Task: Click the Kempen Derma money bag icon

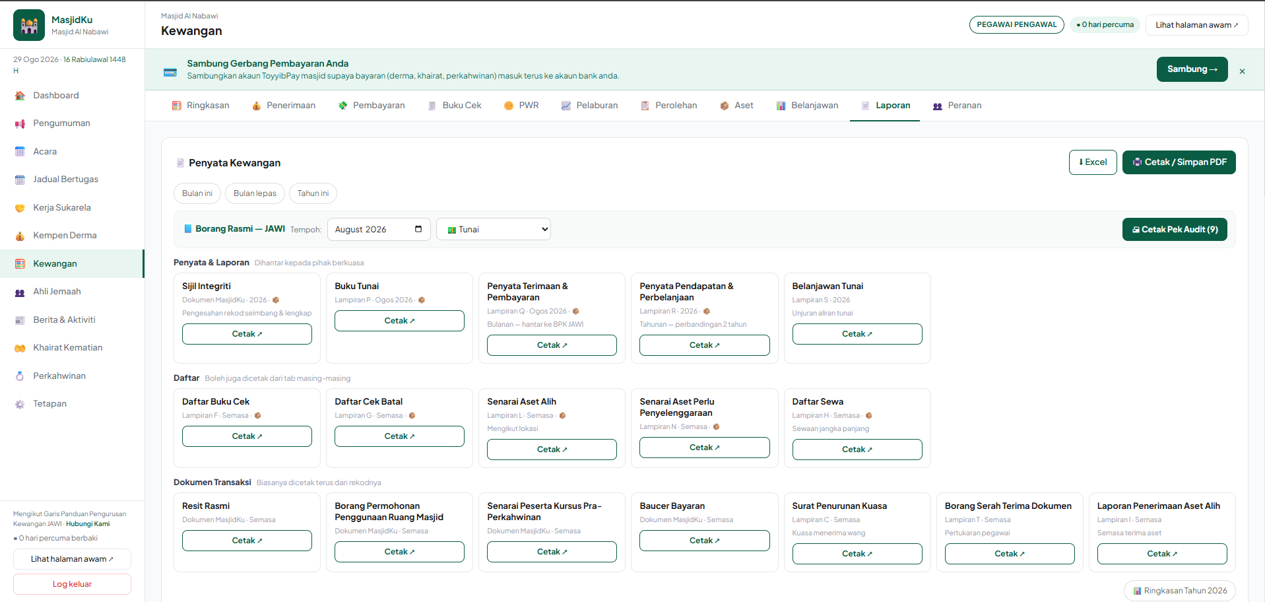Action: tap(20, 236)
